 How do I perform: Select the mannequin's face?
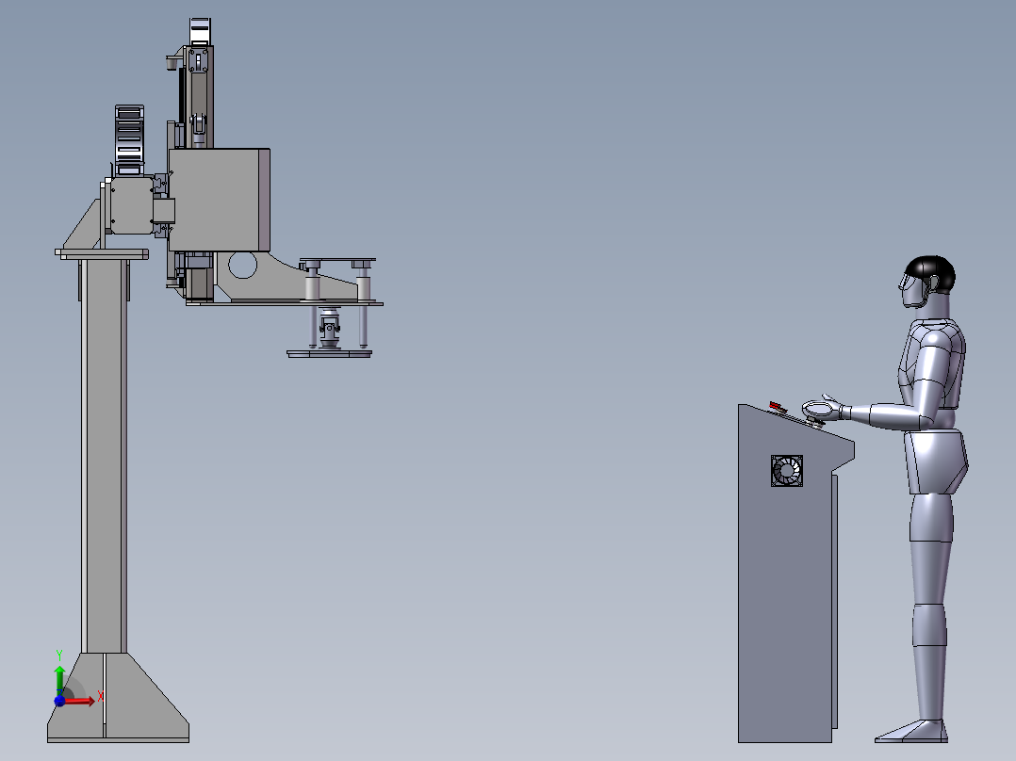pos(911,288)
